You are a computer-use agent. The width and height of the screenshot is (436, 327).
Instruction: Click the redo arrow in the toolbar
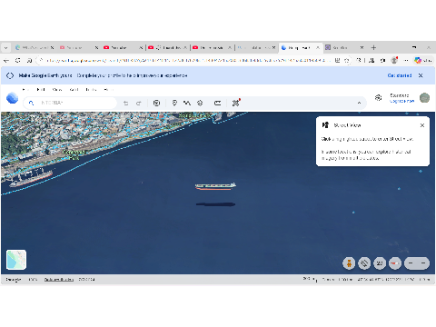pyautogui.click(x=139, y=104)
